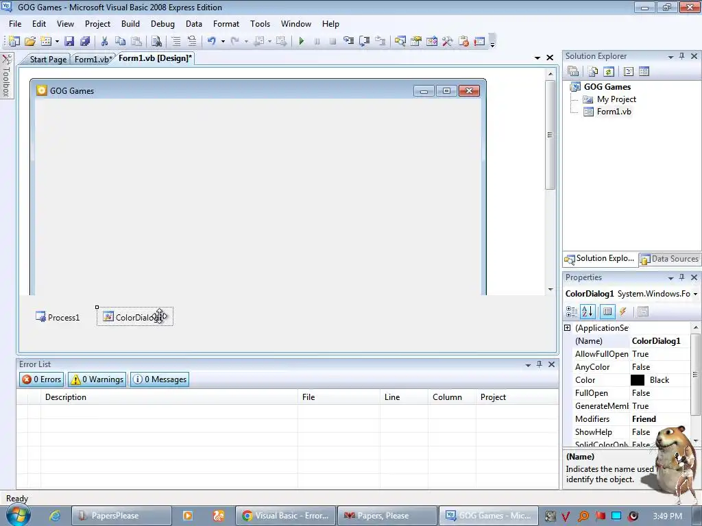Sort Error List by Description column
Viewport: 702px width, 526px height.
(169, 397)
